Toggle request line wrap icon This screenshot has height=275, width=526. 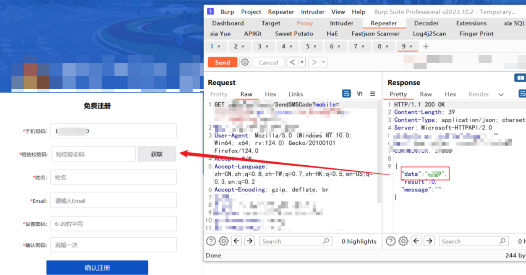[347, 94]
